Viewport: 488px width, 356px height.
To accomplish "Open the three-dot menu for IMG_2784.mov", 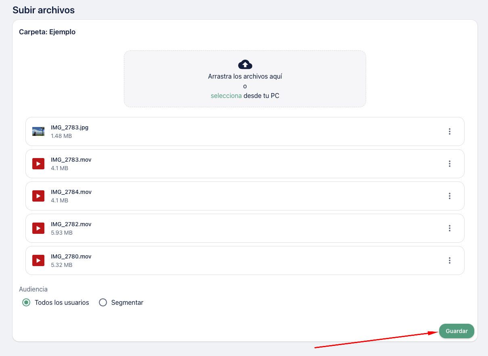I will tap(449, 196).
